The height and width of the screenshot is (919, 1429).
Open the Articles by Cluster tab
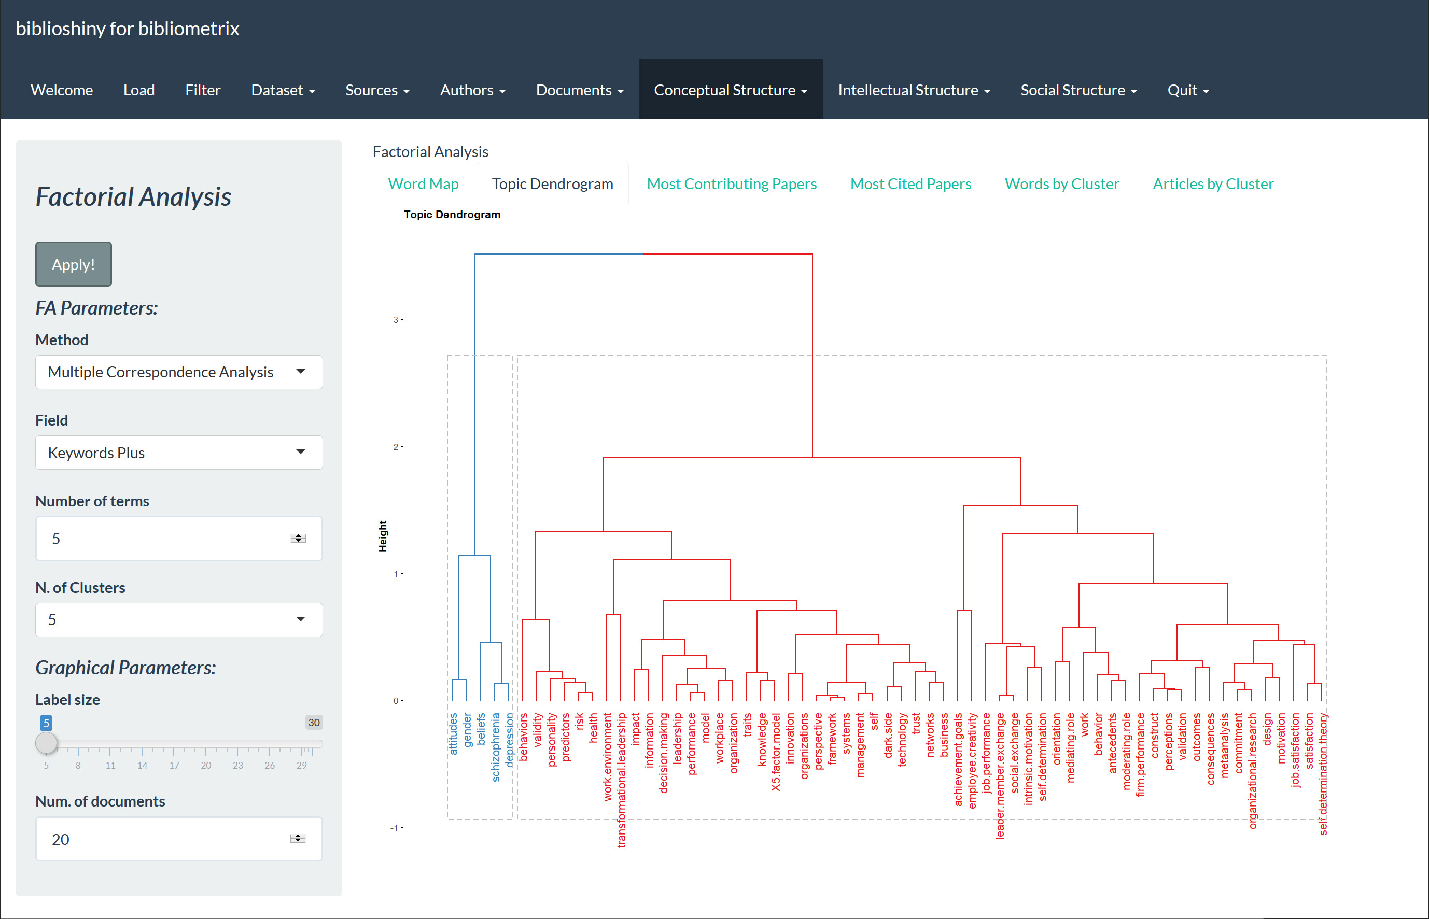pos(1213,184)
